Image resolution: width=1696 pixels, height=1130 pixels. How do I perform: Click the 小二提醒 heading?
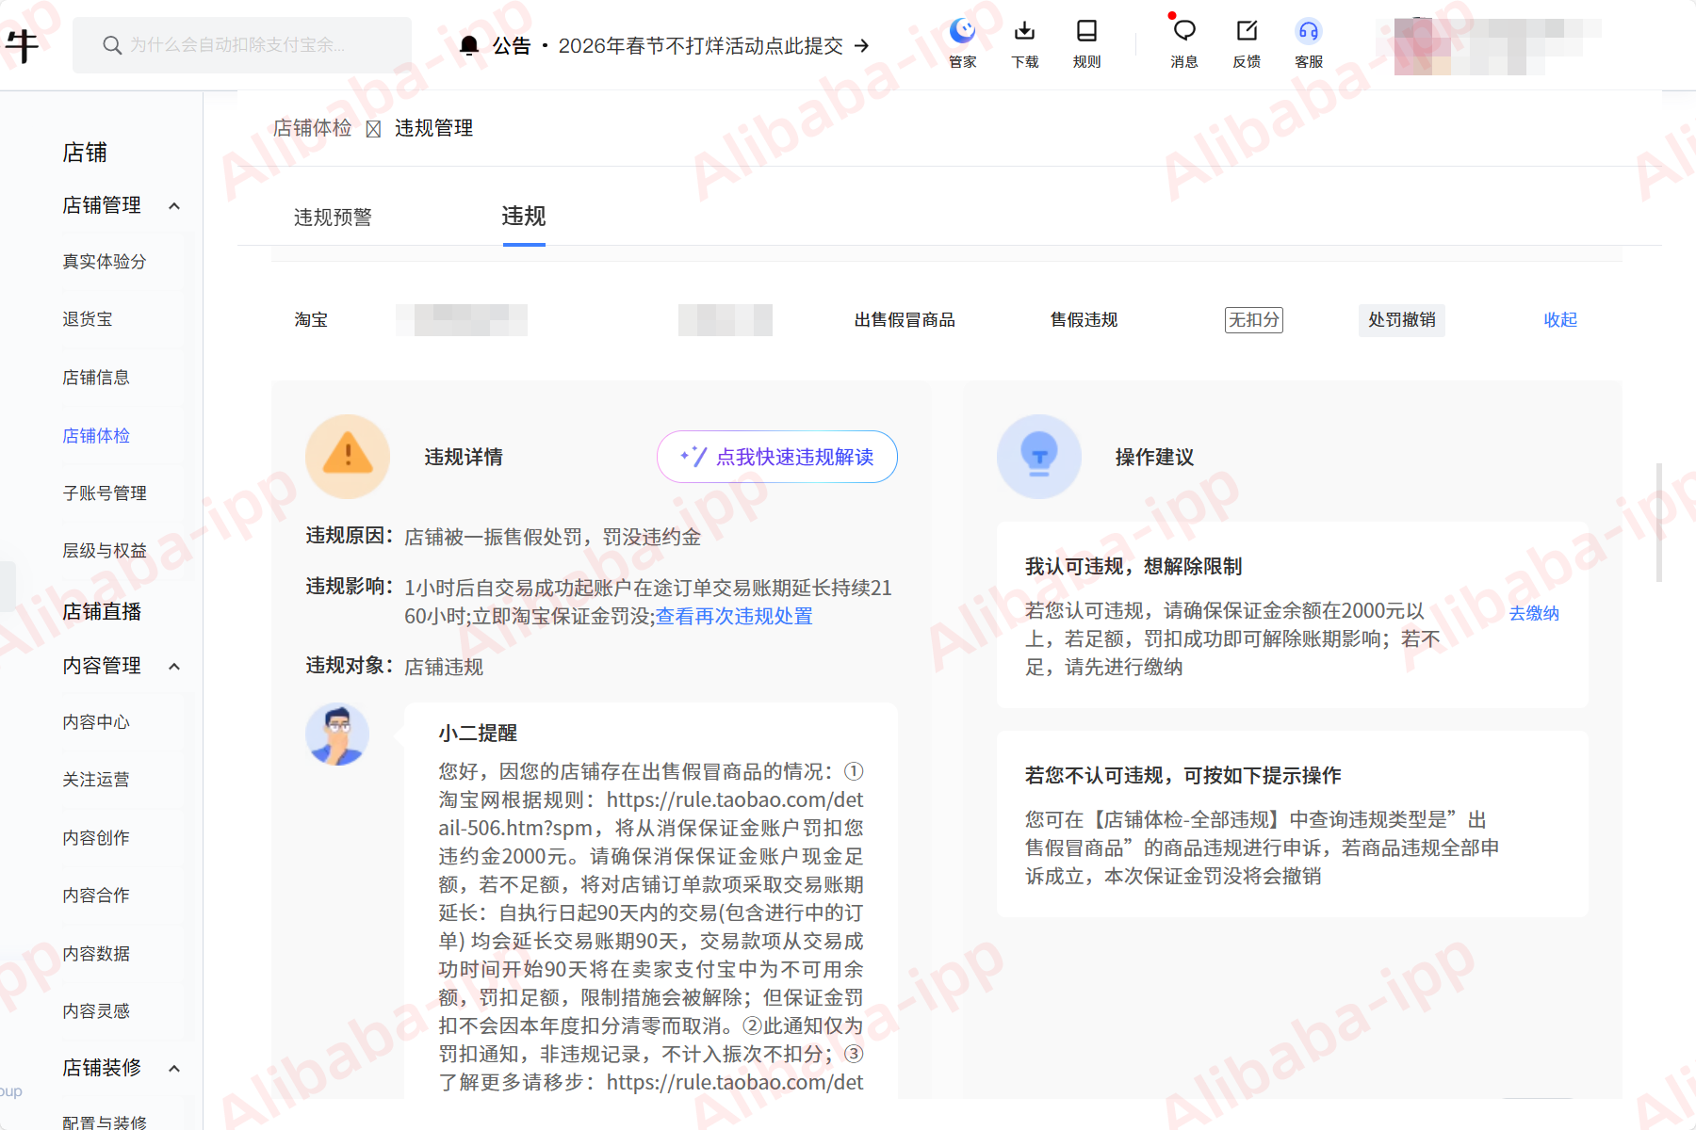point(478,734)
